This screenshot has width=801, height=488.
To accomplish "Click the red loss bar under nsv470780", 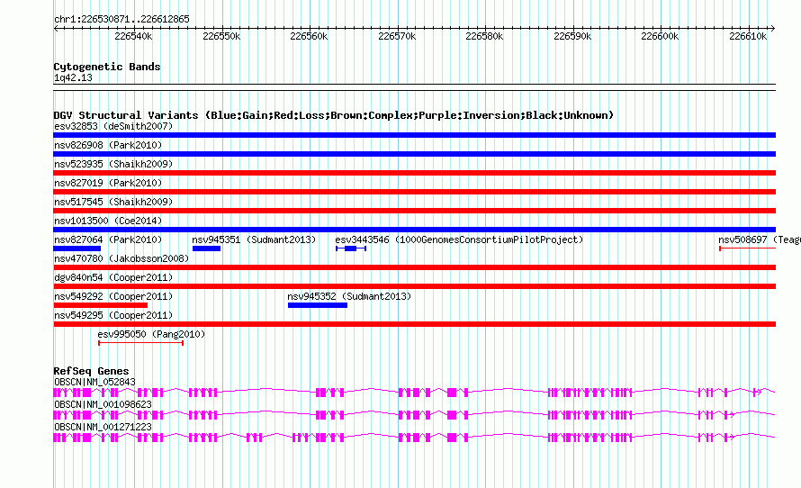I will point(414,267).
